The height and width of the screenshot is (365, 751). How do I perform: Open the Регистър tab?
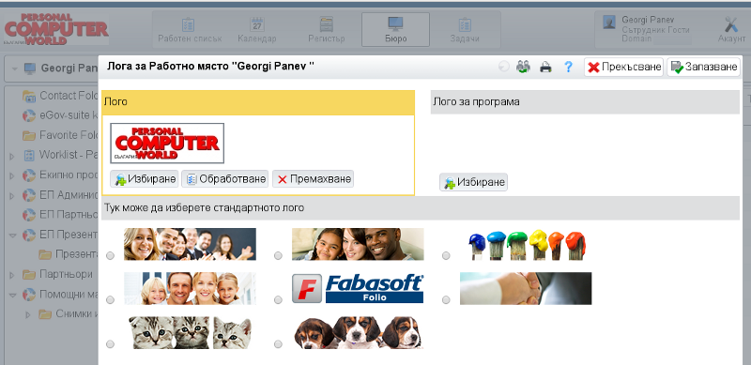pos(327,30)
